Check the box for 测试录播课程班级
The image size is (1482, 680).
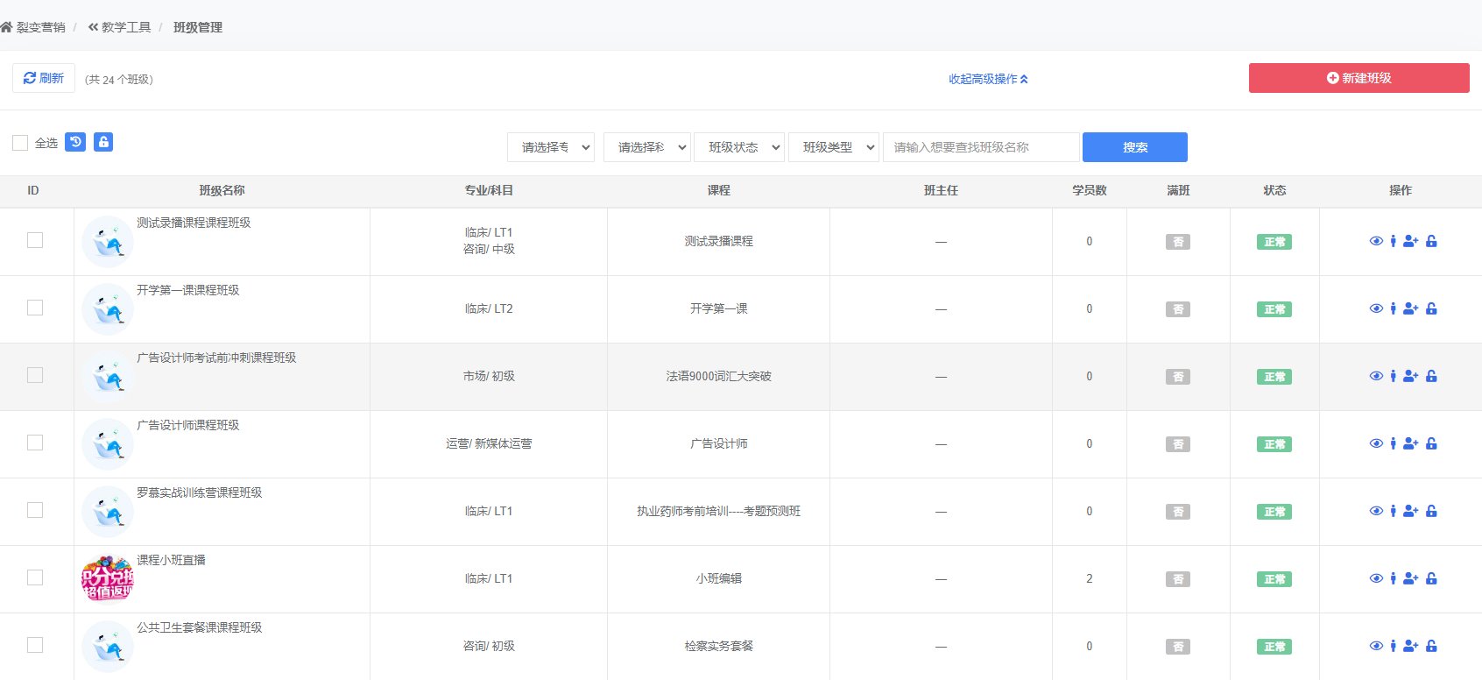click(35, 240)
